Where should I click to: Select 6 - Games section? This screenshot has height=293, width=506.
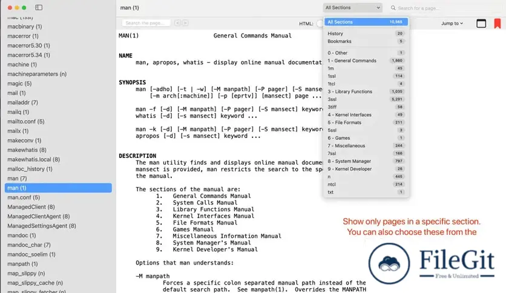pos(366,138)
